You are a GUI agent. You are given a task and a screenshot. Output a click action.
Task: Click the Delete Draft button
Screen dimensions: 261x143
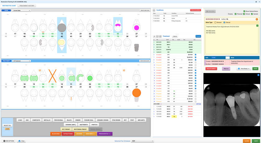211,69
